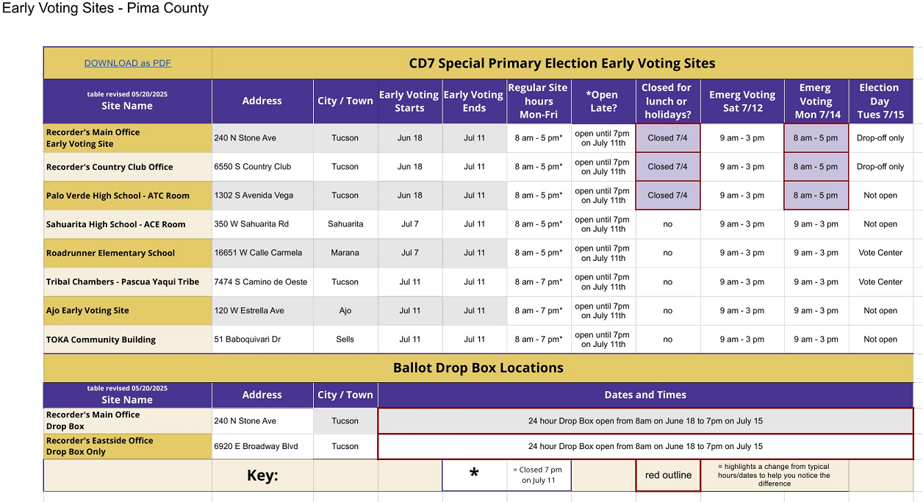Select the Recorder's Main Office Early Voting Site cell
923x502 pixels.
[x=127, y=138]
